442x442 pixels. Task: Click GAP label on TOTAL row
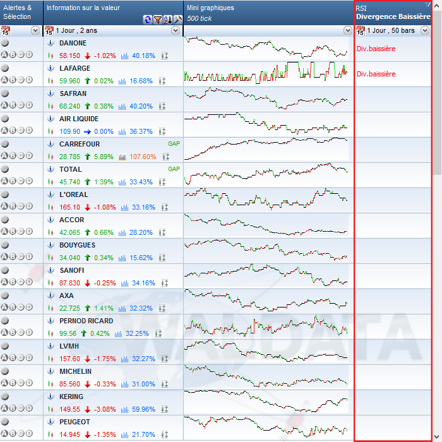[x=174, y=169]
